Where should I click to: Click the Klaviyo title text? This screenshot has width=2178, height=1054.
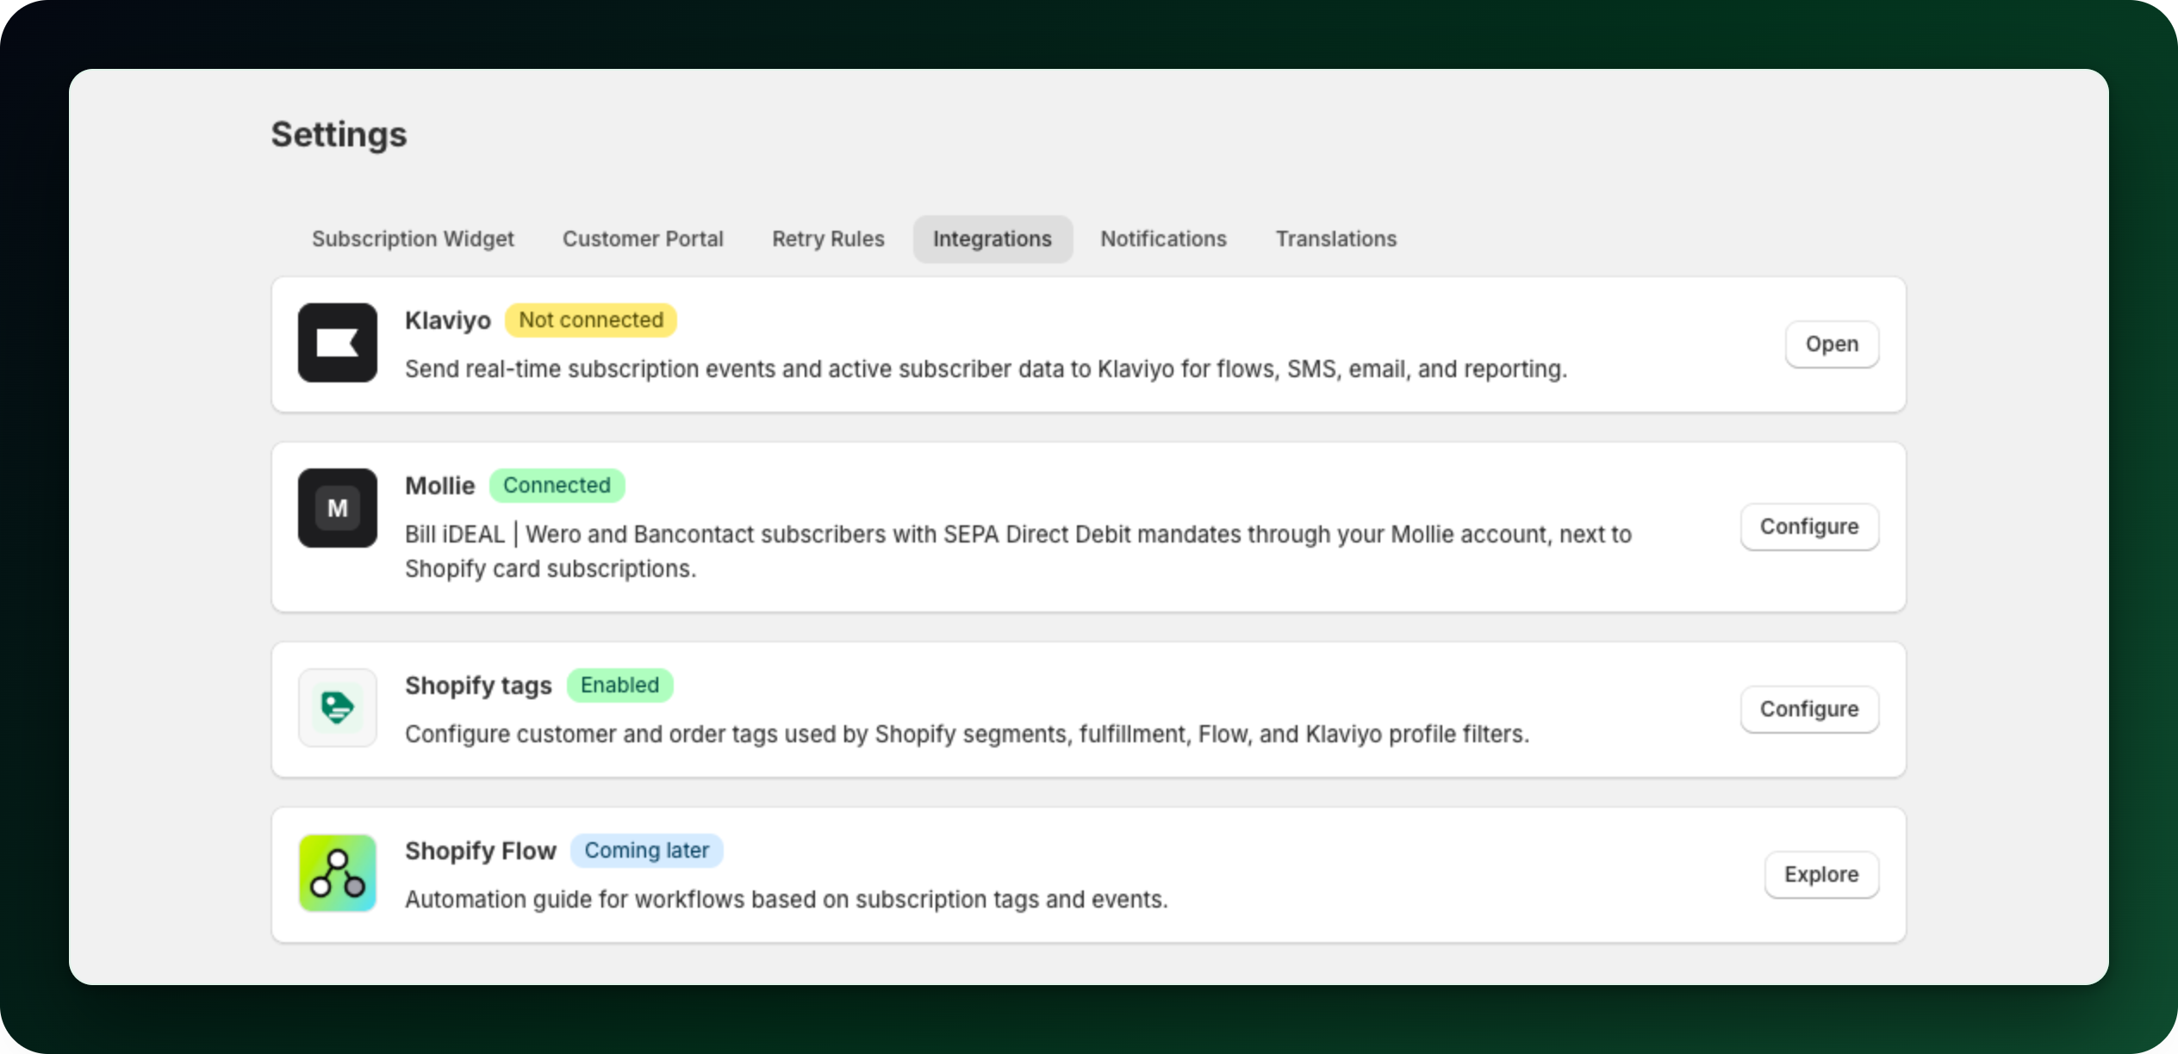[x=448, y=320]
